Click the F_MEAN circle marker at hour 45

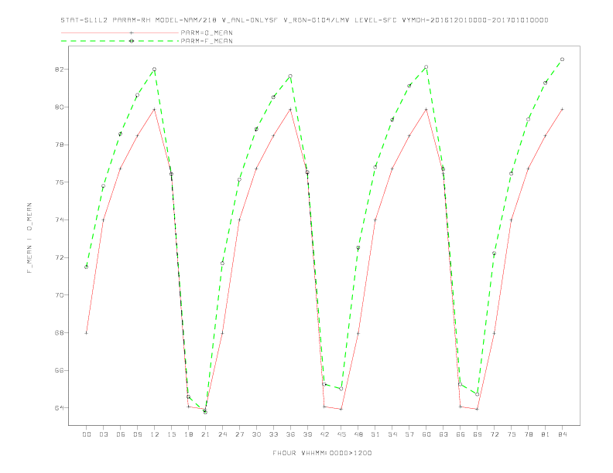coord(341,389)
